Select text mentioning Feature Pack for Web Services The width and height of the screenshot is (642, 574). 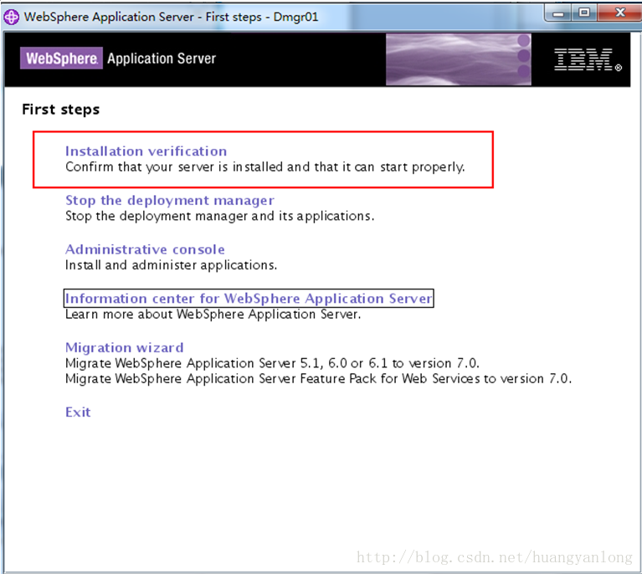318,379
